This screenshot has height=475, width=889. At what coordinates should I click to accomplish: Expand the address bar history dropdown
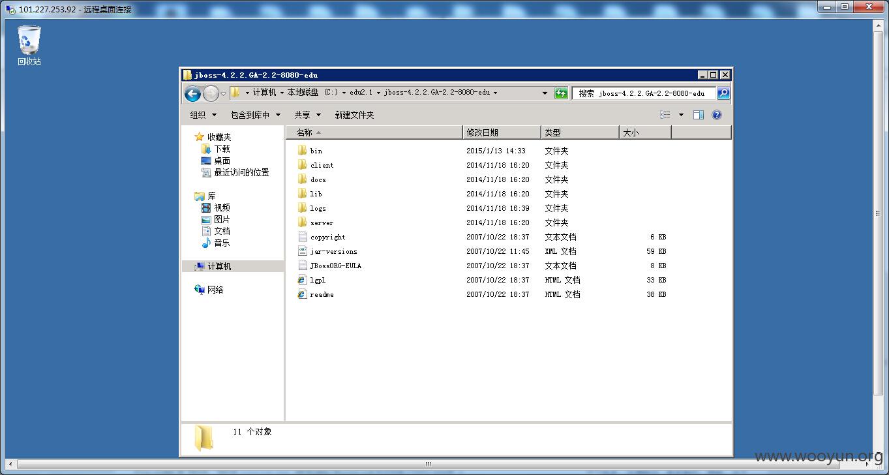(x=545, y=93)
